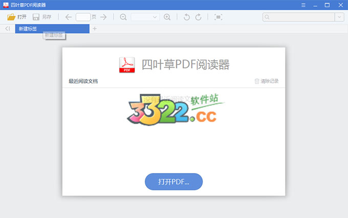Click the trash icon beside 清除记录

[257, 81]
